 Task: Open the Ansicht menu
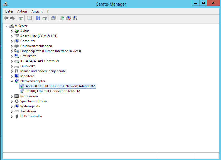(x=37, y=11)
